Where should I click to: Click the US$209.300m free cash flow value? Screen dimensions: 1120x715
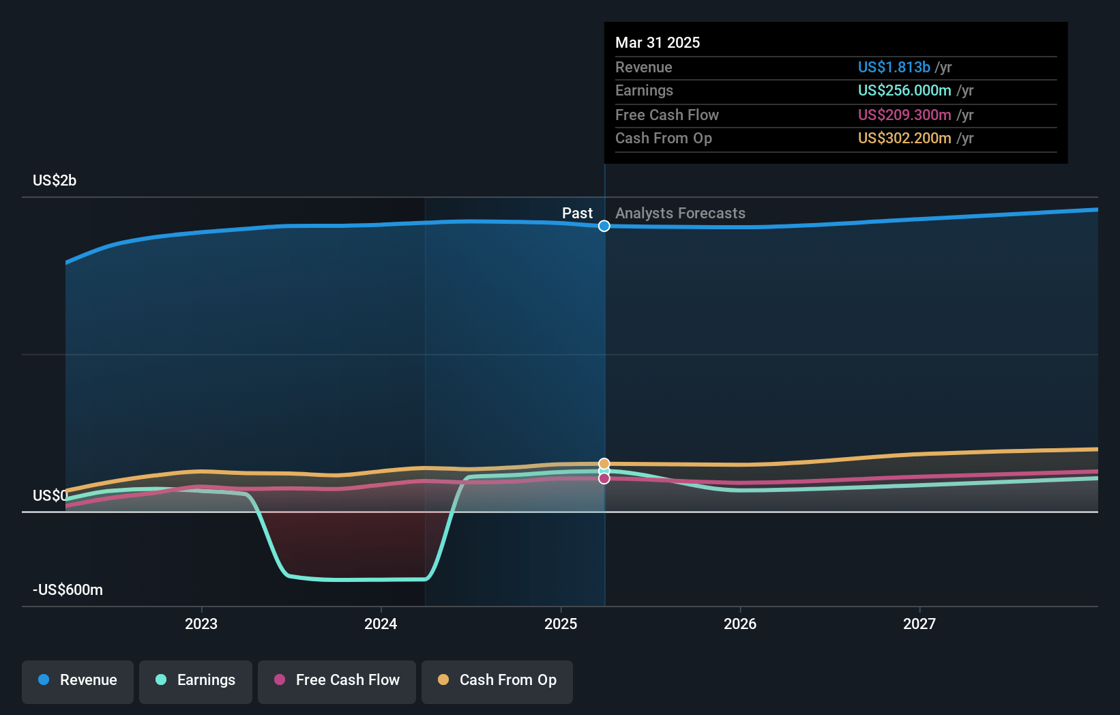click(904, 115)
